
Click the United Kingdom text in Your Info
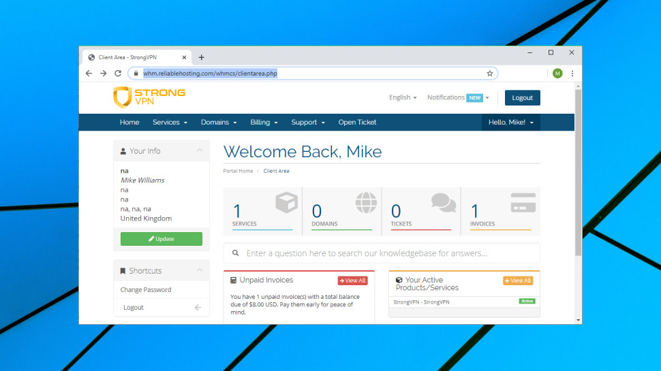point(146,218)
